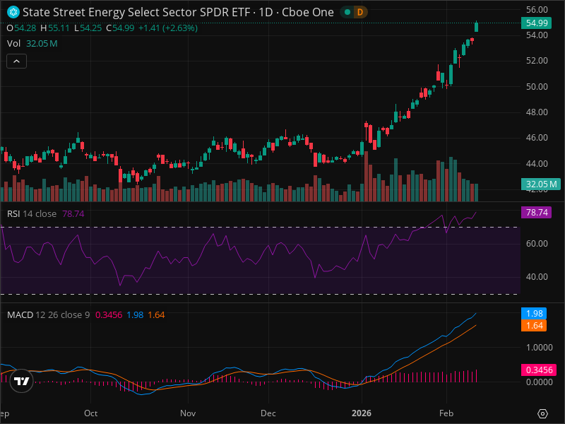Click the 56.00 price scale value
Image resolution: width=565 pixels, height=424 pixels.
point(537,10)
